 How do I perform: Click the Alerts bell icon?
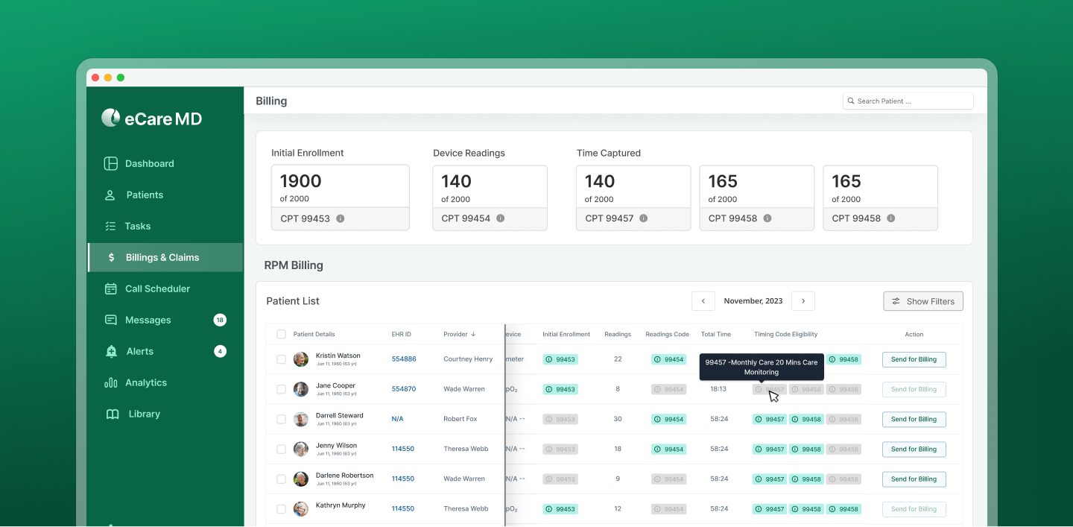(x=111, y=352)
